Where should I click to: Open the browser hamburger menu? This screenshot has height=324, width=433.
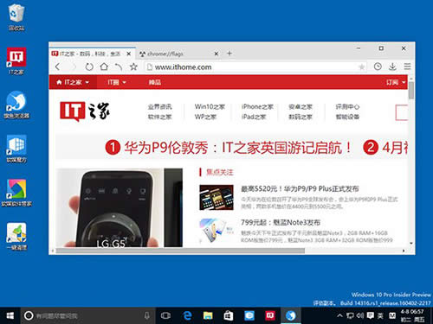point(407,67)
